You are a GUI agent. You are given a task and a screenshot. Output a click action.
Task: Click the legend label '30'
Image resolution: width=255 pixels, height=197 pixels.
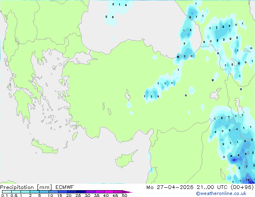pyautogui.click(x=87, y=195)
